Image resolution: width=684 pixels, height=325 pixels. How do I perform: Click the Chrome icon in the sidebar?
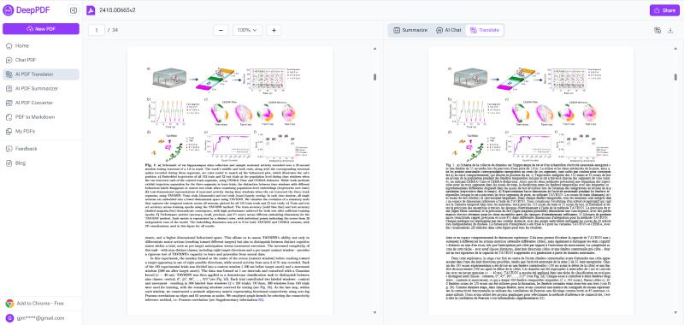tap(9, 303)
